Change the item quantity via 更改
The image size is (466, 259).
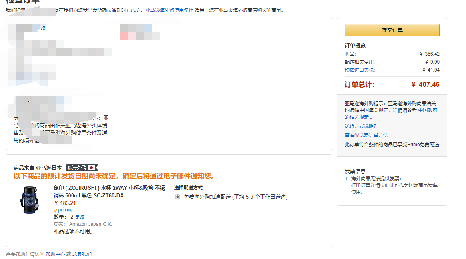point(80,217)
